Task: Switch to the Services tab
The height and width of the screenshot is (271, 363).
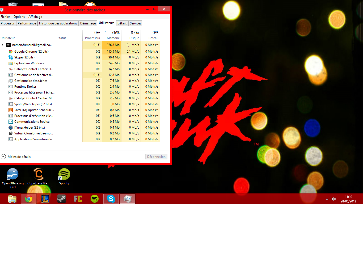Action: coord(136,23)
